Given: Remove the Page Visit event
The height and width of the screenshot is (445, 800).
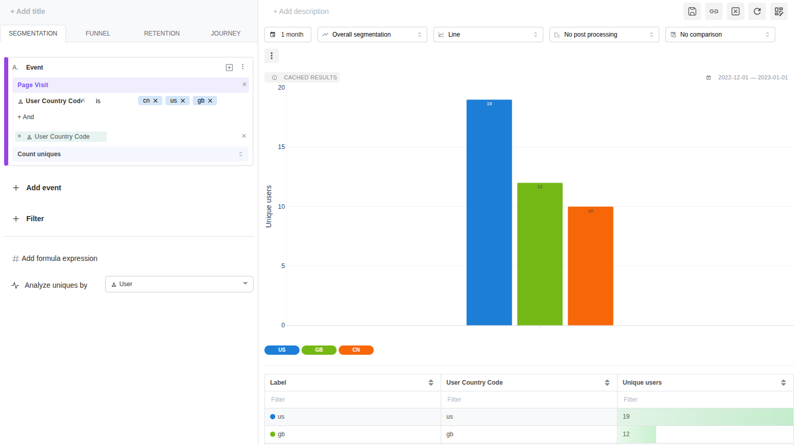Looking at the screenshot, I should click(244, 85).
